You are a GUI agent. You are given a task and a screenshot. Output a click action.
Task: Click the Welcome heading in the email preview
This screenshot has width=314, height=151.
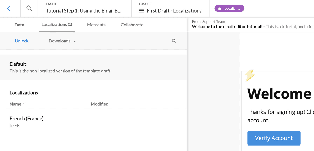pos(279,93)
